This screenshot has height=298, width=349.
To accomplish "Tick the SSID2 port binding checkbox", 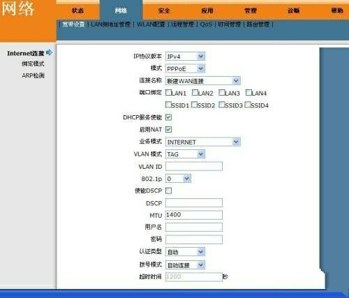I will click(194, 105).
